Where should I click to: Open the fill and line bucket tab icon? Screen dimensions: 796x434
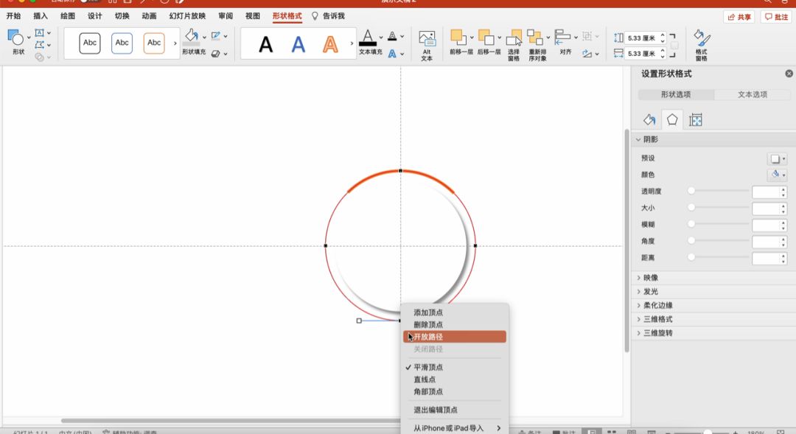(649, 120)
